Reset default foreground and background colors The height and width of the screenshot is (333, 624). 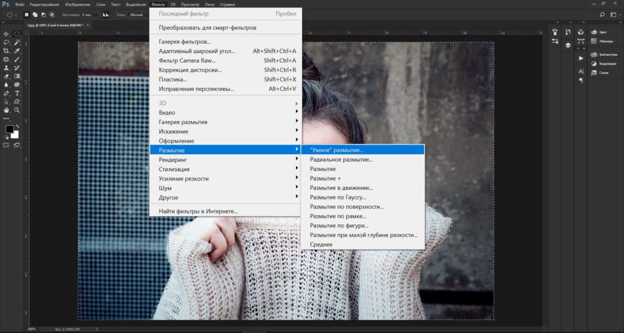6,137
